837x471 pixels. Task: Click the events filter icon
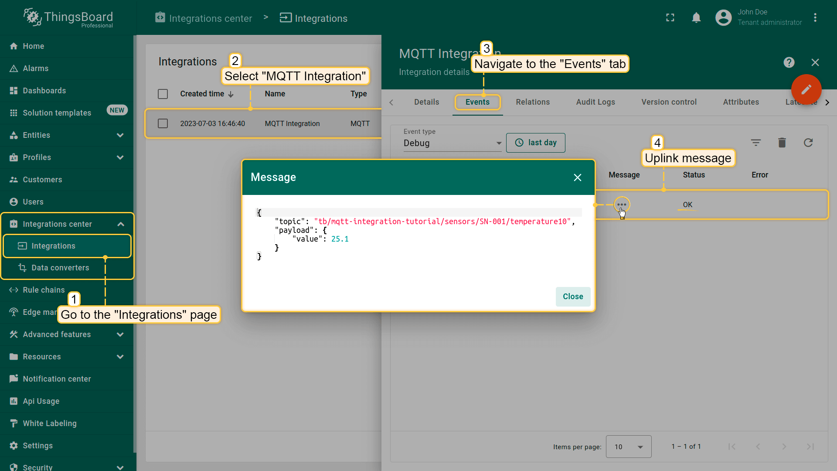coord(755,143)
